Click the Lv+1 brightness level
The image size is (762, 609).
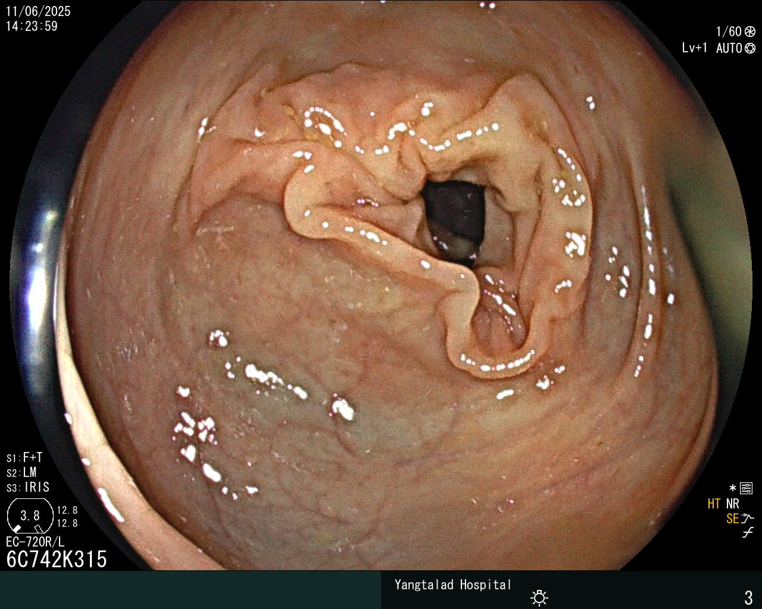click(x=695, y=48)
